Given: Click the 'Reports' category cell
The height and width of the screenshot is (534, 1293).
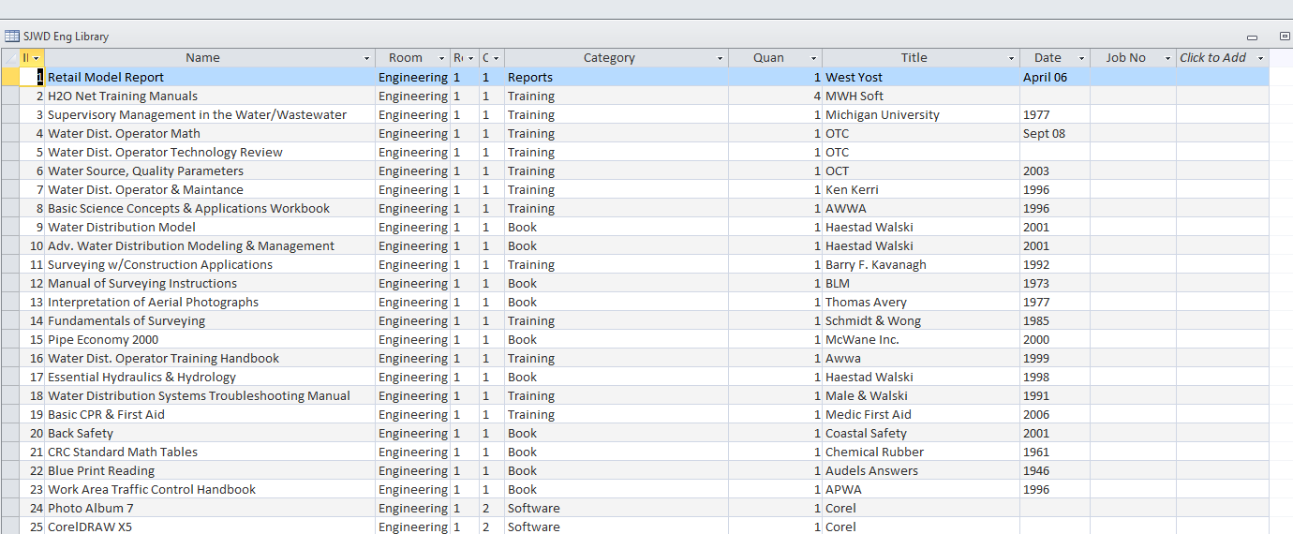Looking at the screenshot, I should (617, 77).
